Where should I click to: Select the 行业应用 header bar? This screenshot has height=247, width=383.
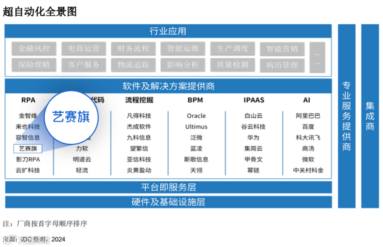168,31
